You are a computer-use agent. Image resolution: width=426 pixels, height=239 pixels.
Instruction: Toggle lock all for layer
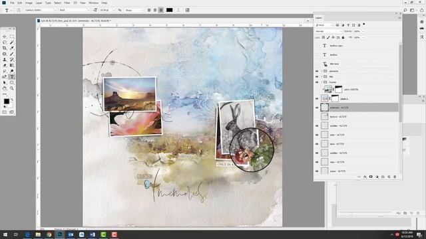click(343, 37)
